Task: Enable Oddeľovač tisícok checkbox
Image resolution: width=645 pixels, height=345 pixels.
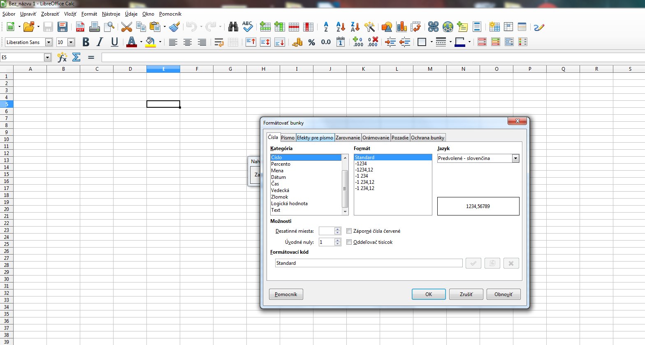Action: tap(349, 242)
